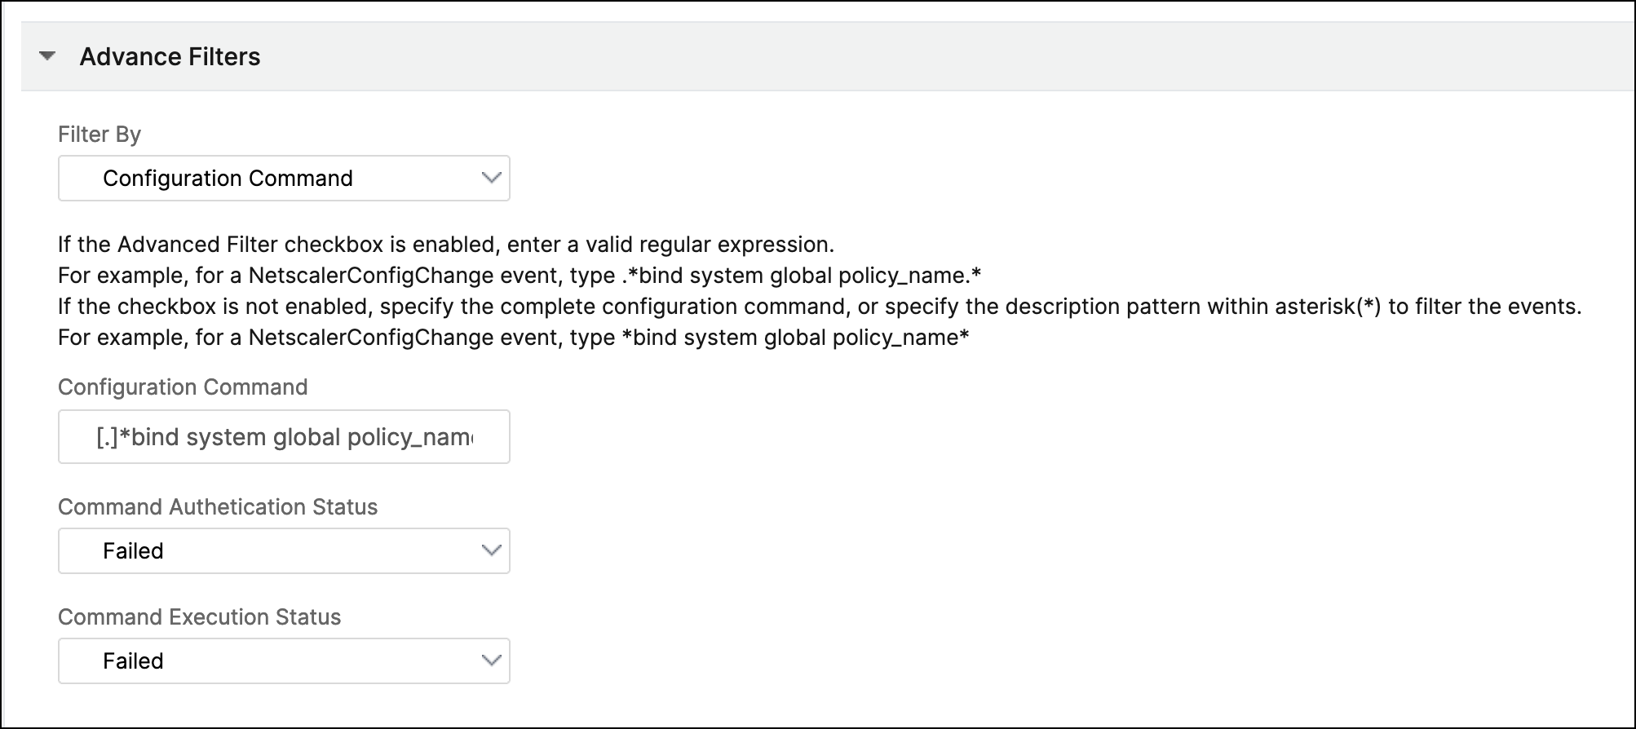Collapse the Advance Filters section triangle

tap(47, 56)
